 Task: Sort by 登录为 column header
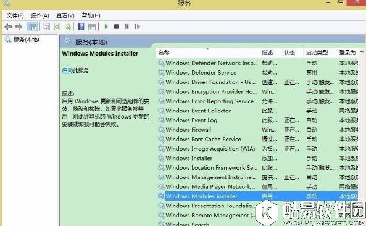tap(347, 52)
